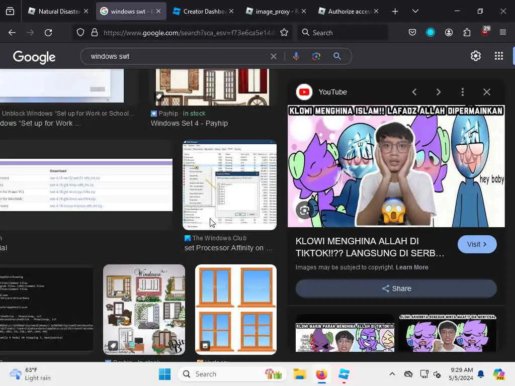Clear the Google search query
This screenshot has height=386, width=515.
point(274,56)
